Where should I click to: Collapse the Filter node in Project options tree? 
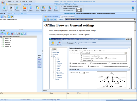(x=51, y=56)
